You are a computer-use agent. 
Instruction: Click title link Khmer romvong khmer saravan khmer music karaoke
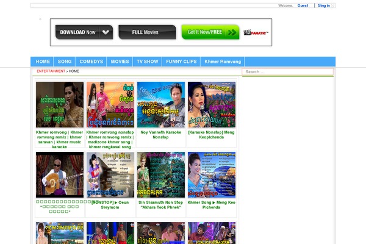60,140
